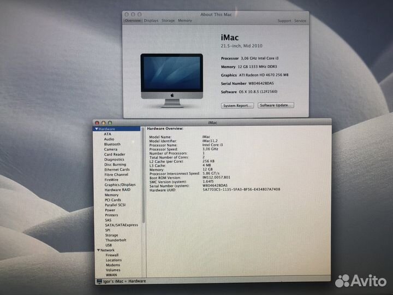Click the Model Identifier iMac11,2 value
The height and width of the screenshot is (295, 393).
click(x=210, y=141)
